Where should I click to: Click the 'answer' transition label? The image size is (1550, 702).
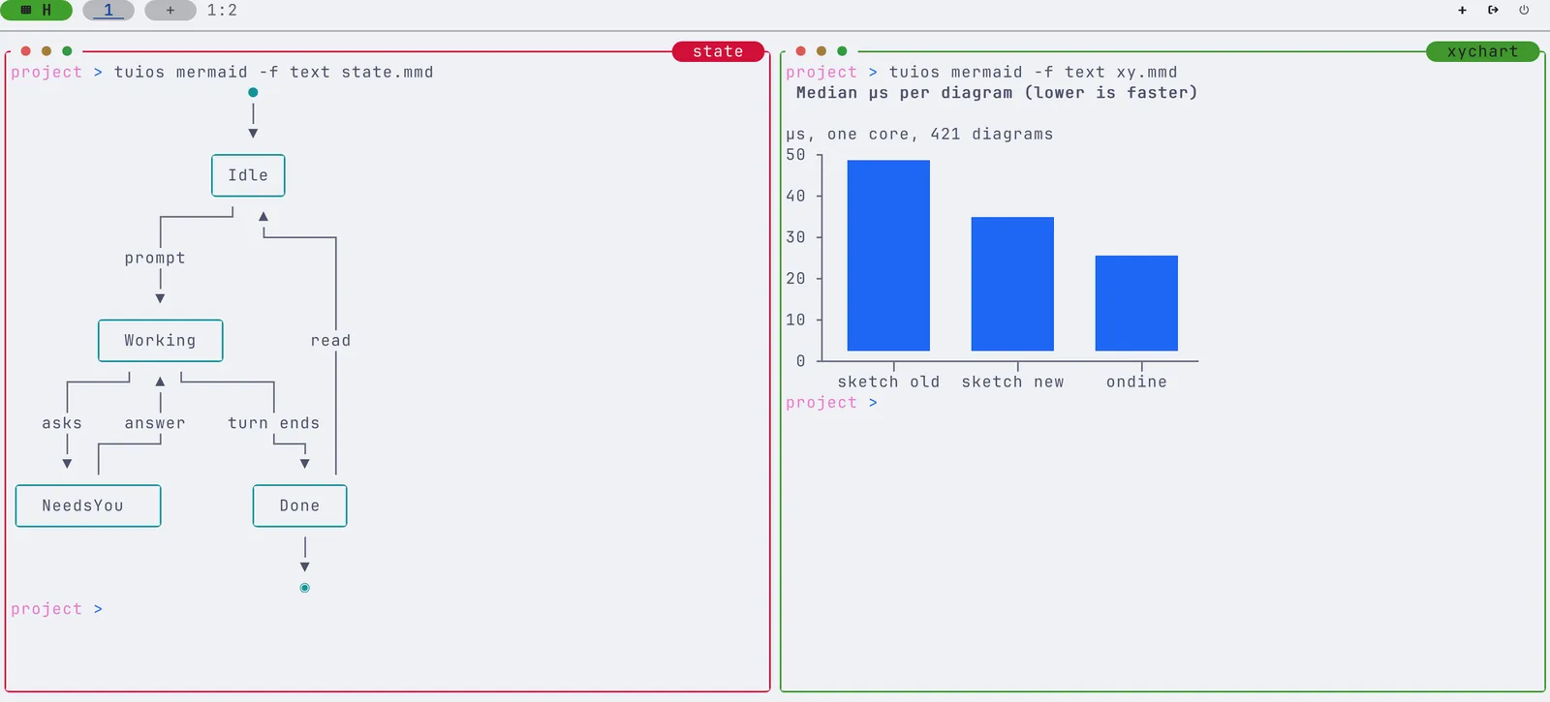click(x=155, y=423)
